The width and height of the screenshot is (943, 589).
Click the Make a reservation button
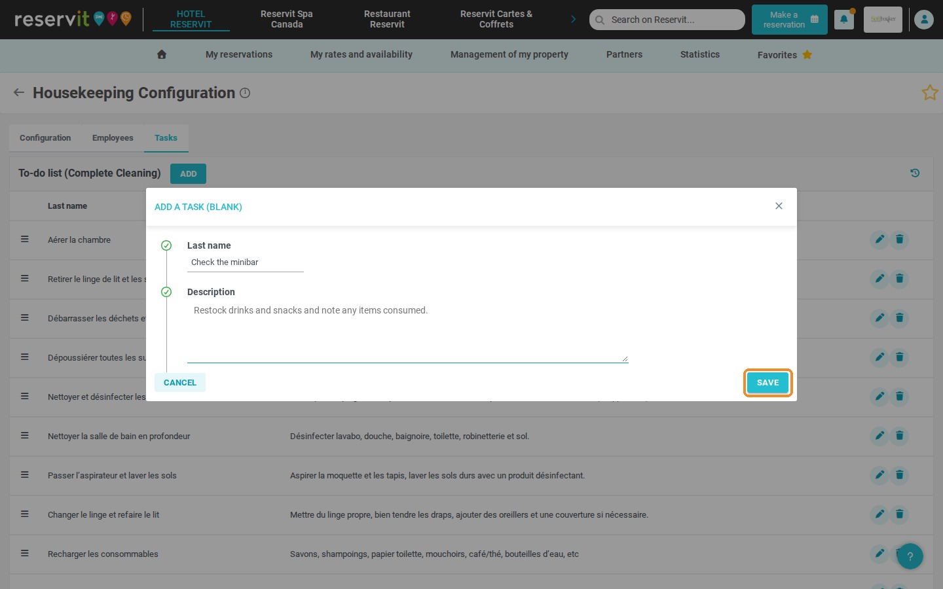(x=789, y=20)
